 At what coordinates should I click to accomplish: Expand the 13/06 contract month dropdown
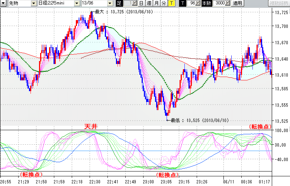pos(110,3)
